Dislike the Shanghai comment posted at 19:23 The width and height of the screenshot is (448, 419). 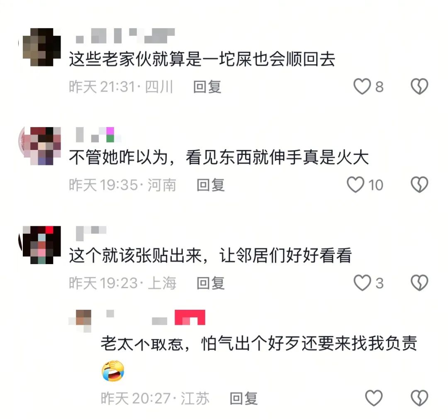pos(419,283)
